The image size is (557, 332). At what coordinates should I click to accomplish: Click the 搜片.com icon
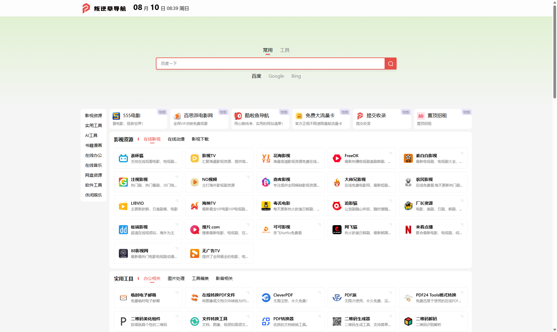point(195,230)
